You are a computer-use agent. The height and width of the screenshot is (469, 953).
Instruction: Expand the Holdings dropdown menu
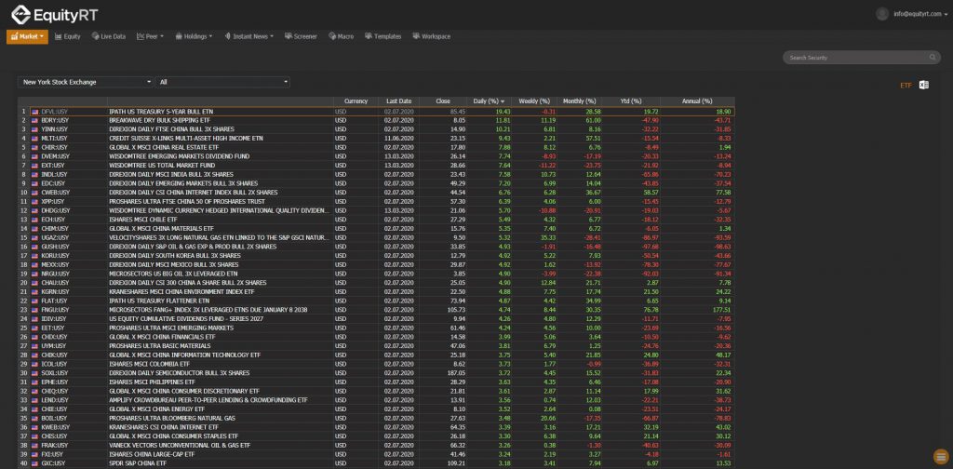coord(194,36)
